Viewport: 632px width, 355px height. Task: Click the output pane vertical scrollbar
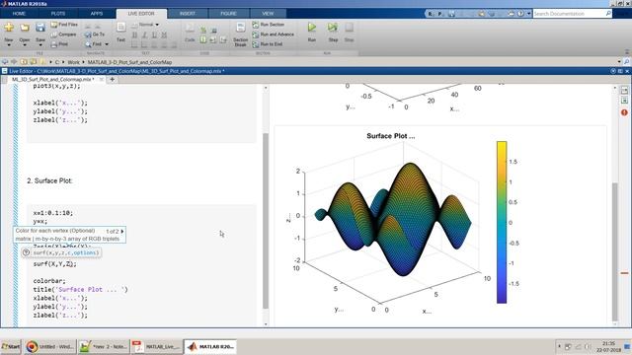pos(615,251)
